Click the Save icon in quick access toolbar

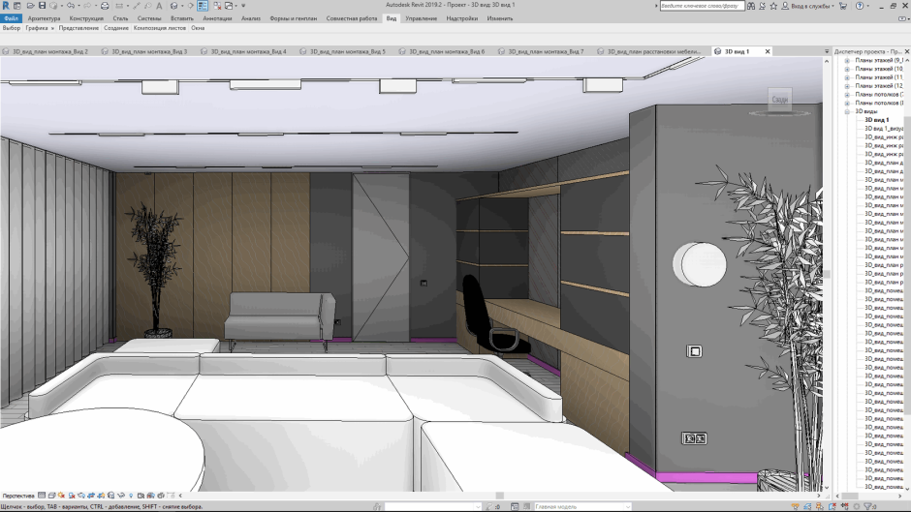pos(43,6)
